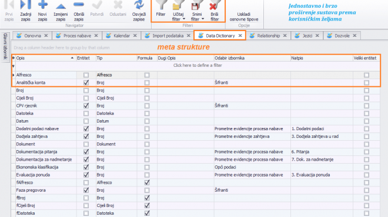Open the Filter funnel tool
The height and width of the screenshot is (217, 388).
coord(160,9)
